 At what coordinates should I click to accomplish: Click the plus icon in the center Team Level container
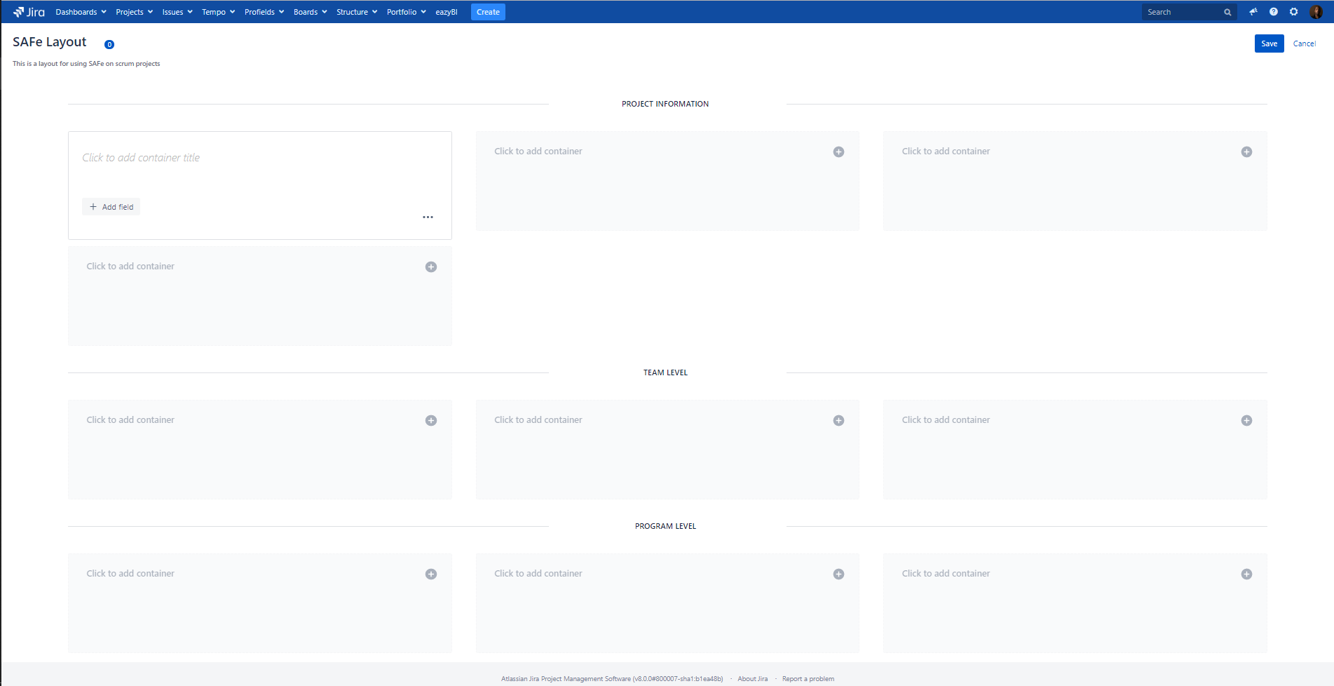coord(838,420)
